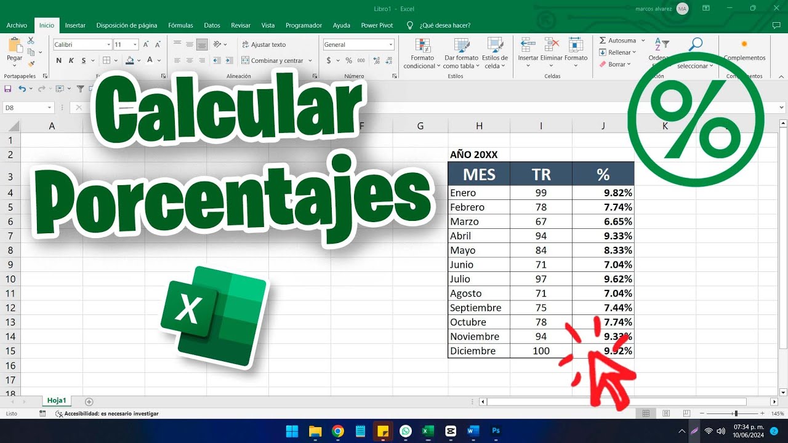
Task: Open Formato condicional icon
Action: coord(423,45)
